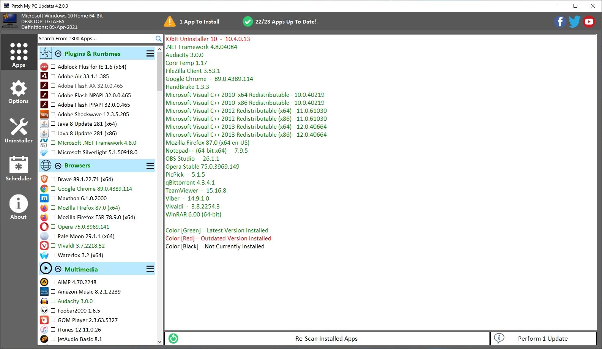Click the Search From ~300 Apps field

(x=96, y=39)
